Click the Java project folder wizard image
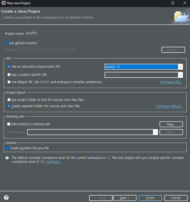 click(181, 16)
